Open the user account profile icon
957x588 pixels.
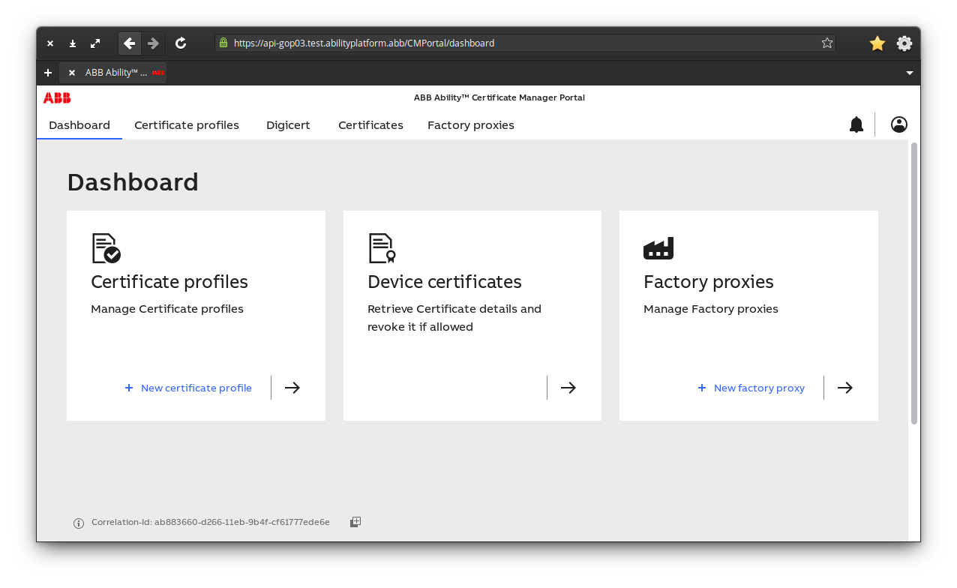coord(898,124)
